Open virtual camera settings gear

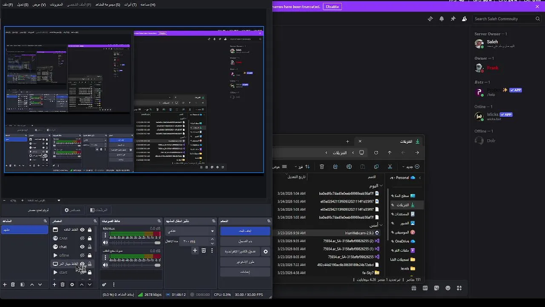(266, 252)
